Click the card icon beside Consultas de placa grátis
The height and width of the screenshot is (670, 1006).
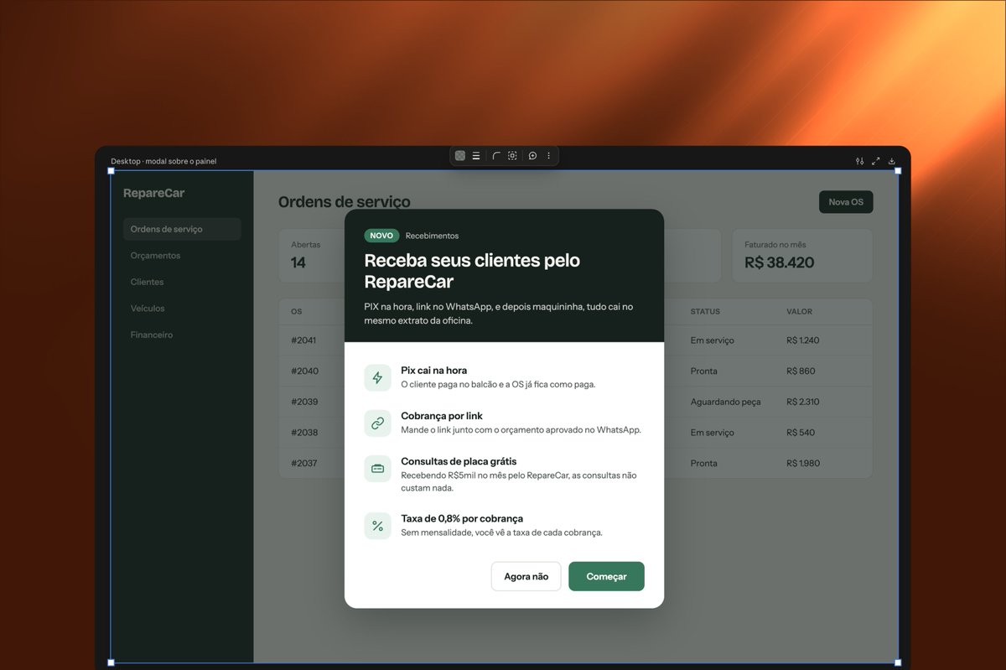click(x=377, y=469)
